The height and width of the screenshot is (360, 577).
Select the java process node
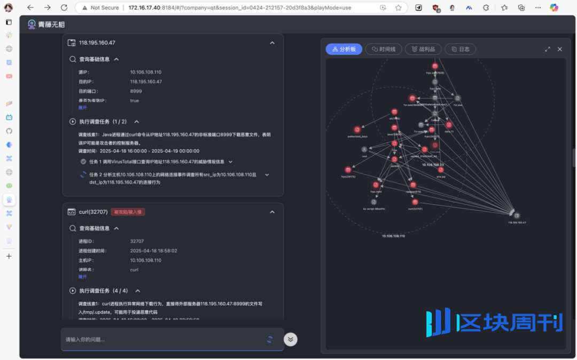coord(394,127)
